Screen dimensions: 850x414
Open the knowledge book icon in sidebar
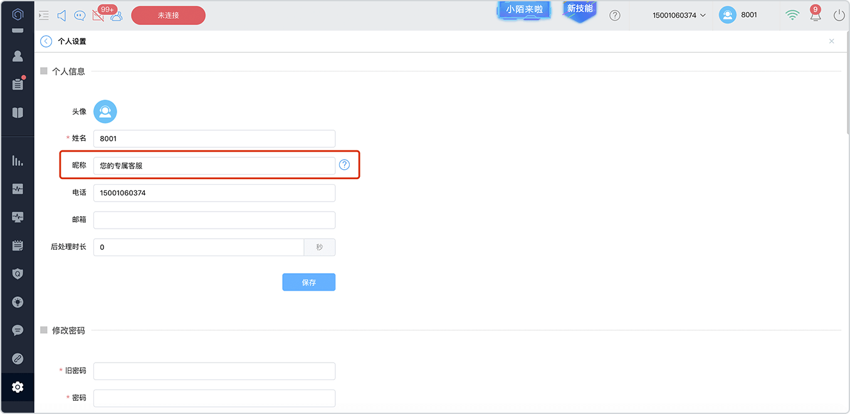click(x=18, y=113)
